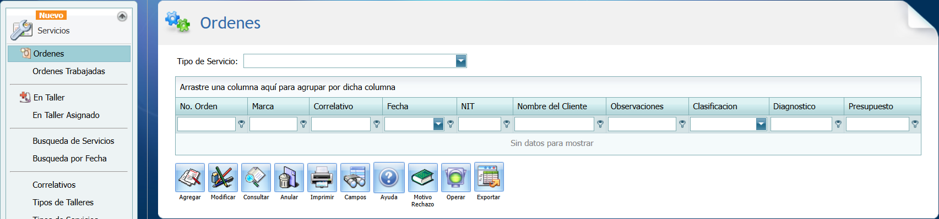Click filter icon for Marca column
This screenshot has width=939, height=219.
(303, 125)
